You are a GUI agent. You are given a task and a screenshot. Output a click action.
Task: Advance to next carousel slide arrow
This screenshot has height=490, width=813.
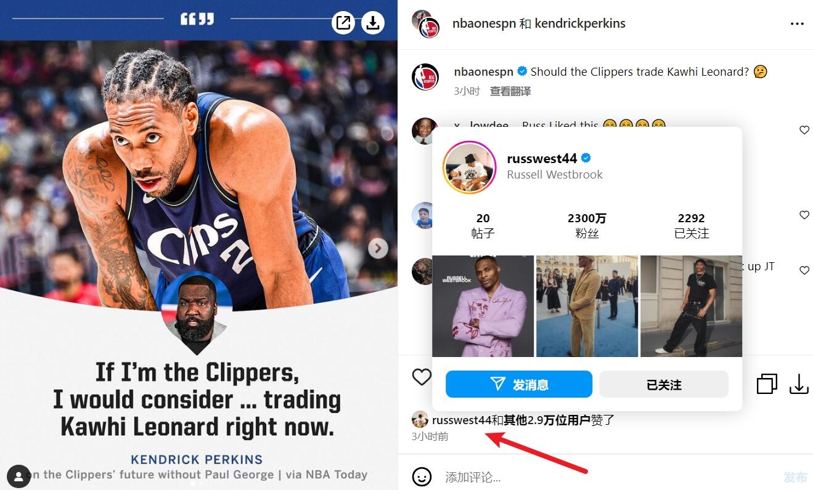[378, 248]
